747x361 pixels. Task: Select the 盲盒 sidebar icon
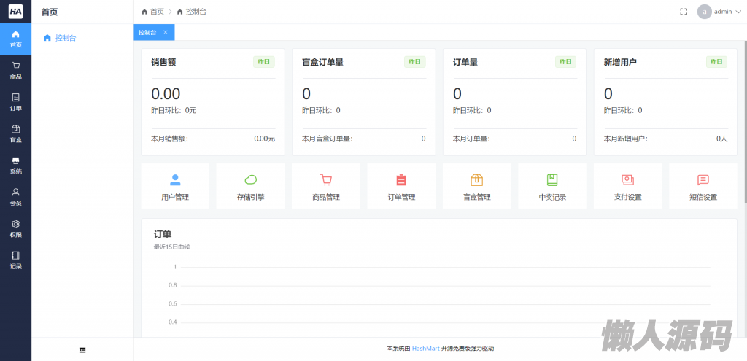pos(15,133)
